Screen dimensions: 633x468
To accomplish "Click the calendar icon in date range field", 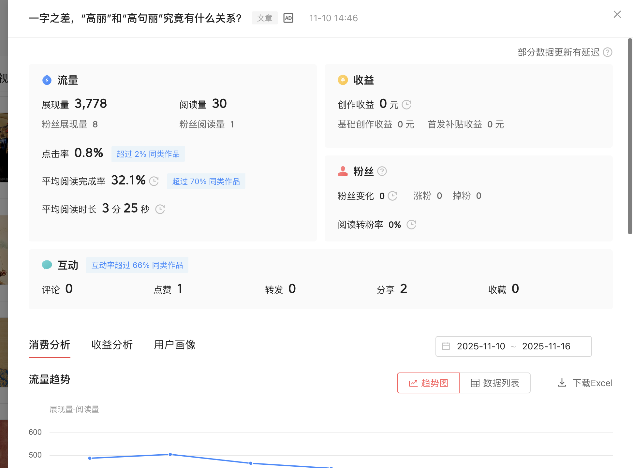I will pyautogui.click(x=446, y=346).
